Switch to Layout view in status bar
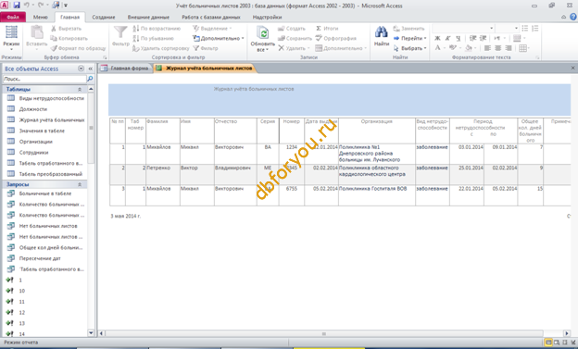The height and width of the screenshot is (349, 578). pyautogui.click(x=565, y=343)
